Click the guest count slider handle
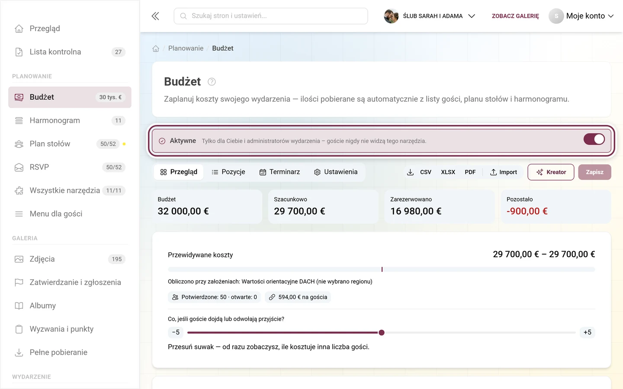623x389 pixels. (x=382, y=332)
